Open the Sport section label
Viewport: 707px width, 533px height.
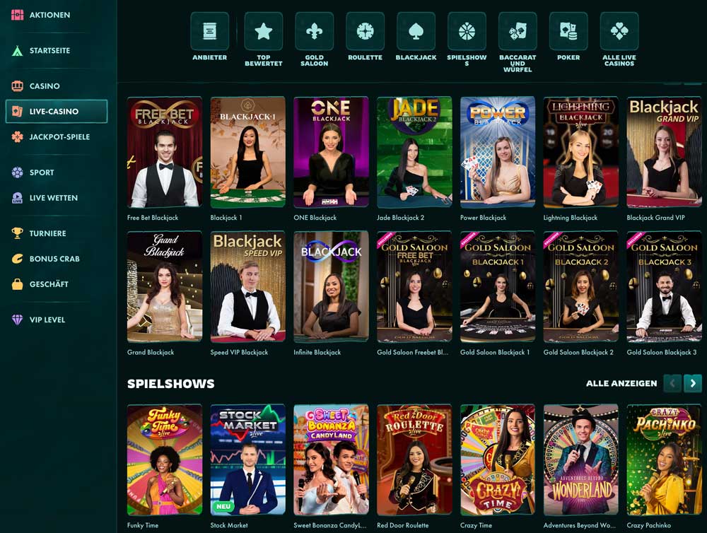42,172
